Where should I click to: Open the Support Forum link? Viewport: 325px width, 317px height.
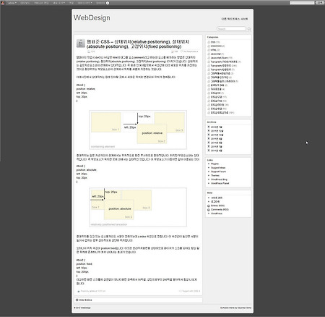[218, 172]
